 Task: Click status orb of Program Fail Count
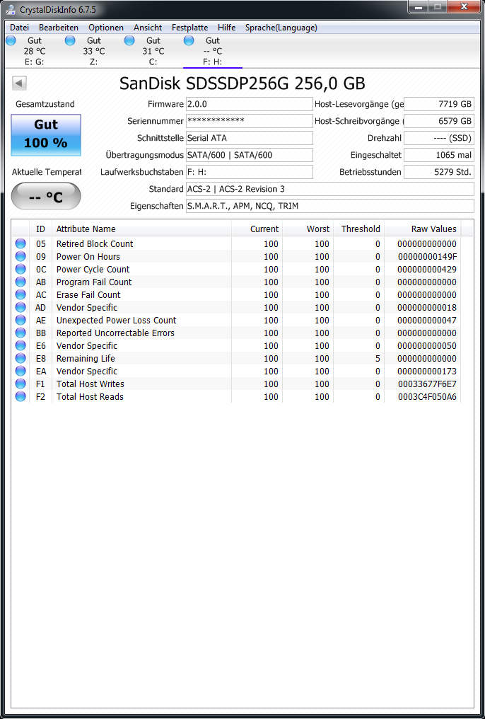[21, 282]
